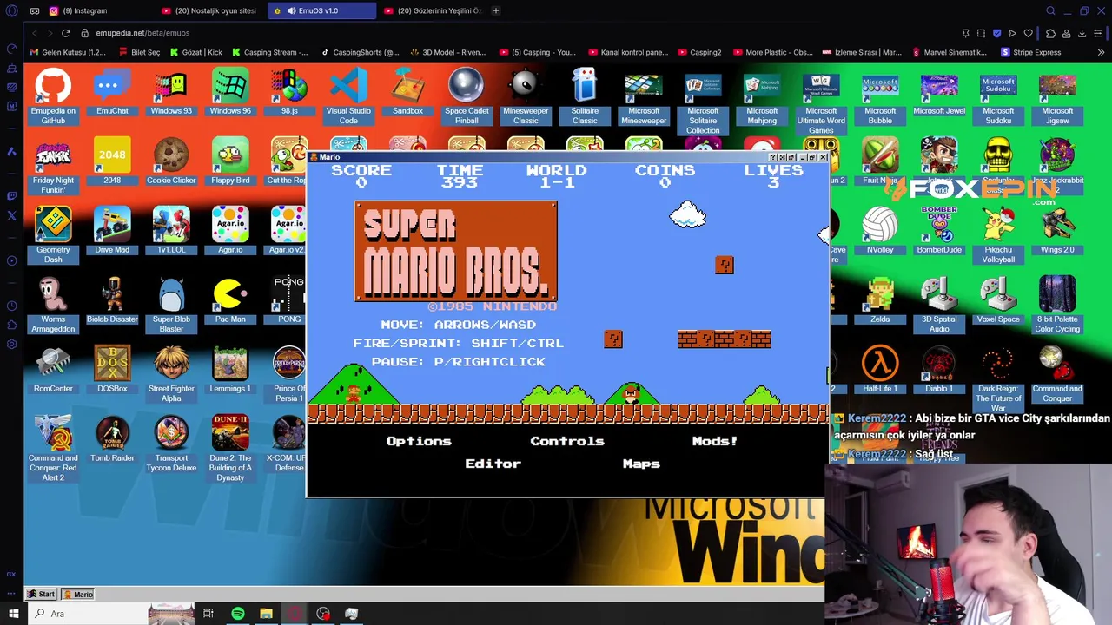Launch Zelda desktop icon
Screen dimensions: 1112x625
(x=880, y=300)
